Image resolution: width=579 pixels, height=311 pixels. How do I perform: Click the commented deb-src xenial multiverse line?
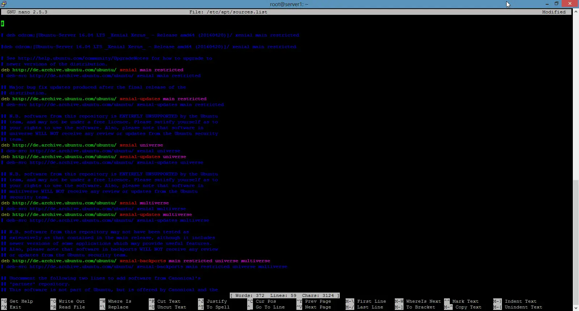(94, 209)
